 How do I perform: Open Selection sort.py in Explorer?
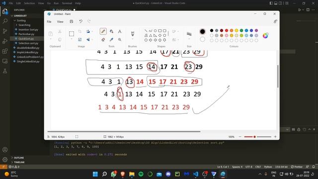(28, 43)
